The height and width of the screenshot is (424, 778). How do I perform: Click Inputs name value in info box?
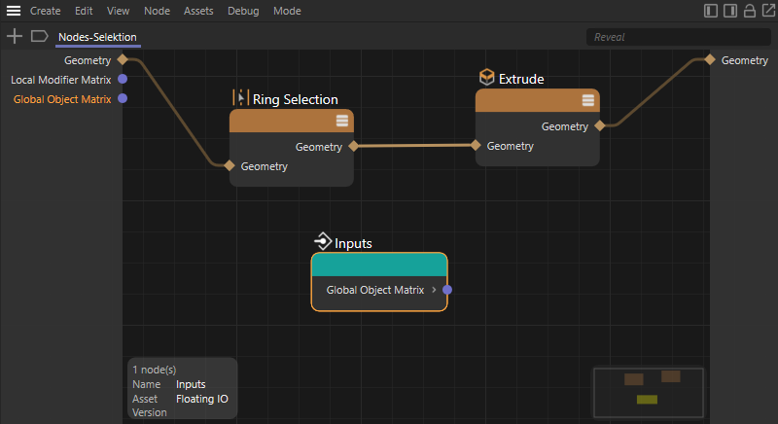point(191,384)
